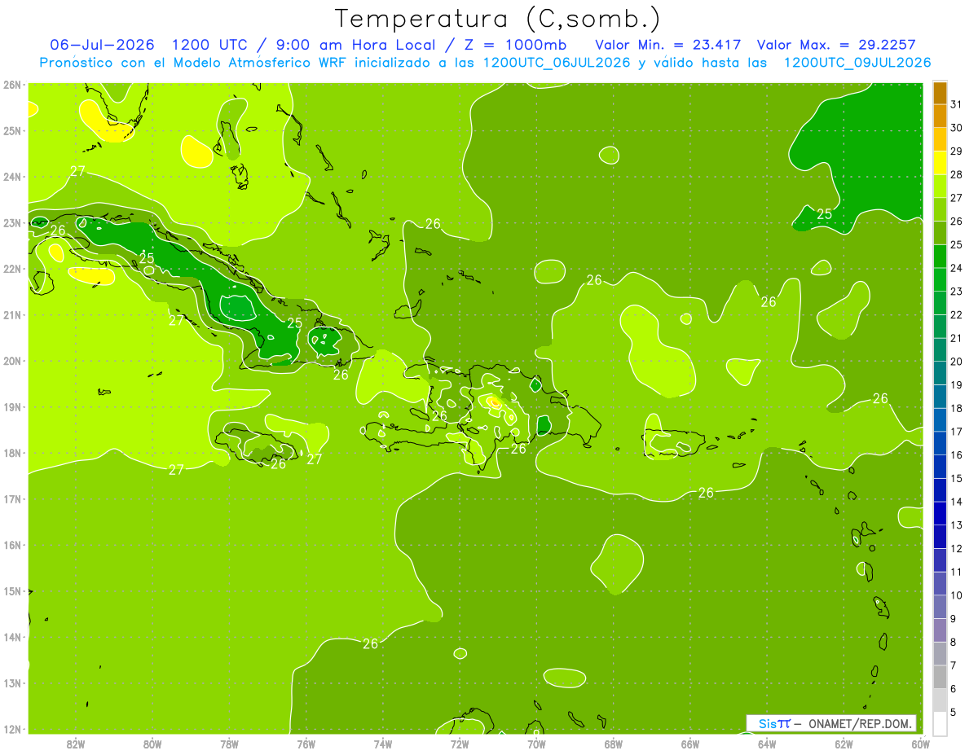The width and height of the screenshot is (978, 755).
Task: Click the '20N' latitude axis label
Action: 11,361
